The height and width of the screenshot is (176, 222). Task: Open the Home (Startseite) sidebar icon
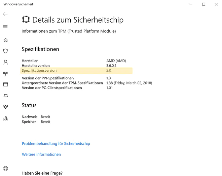5,40
